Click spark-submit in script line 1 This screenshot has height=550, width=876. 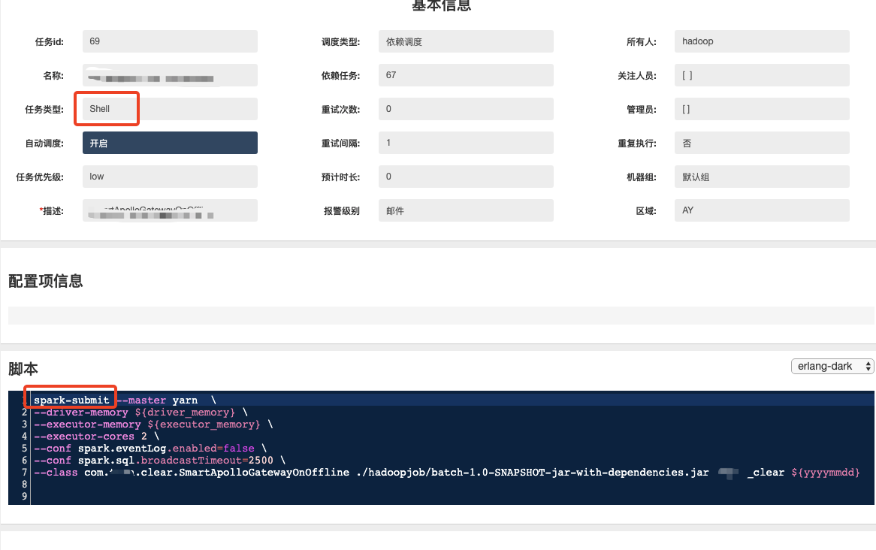(x=71, y=400)
